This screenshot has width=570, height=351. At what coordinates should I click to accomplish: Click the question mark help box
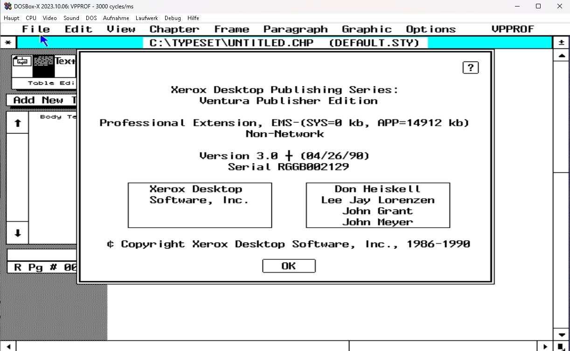coord(471,67)
